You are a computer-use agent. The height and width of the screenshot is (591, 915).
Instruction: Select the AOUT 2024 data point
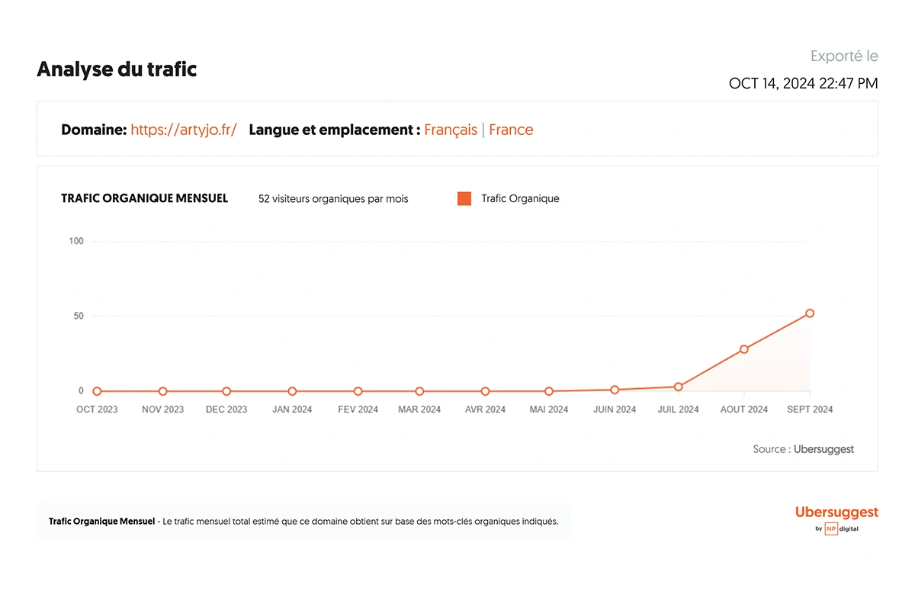[744, 349]
